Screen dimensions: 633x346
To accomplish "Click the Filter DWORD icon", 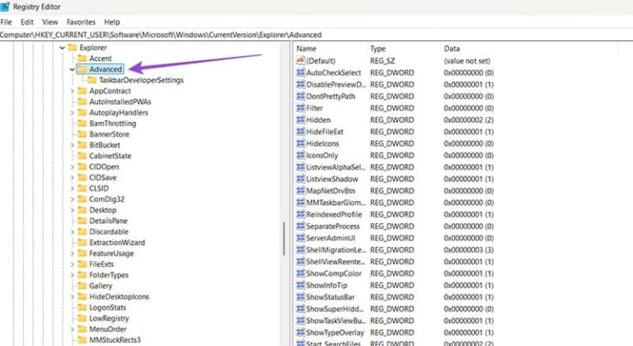I will pos(300,108).
